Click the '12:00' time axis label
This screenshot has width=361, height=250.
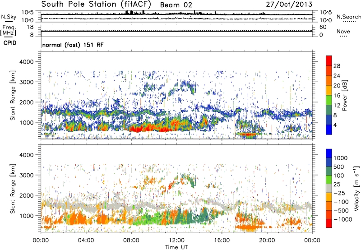[x=176, y=241]
